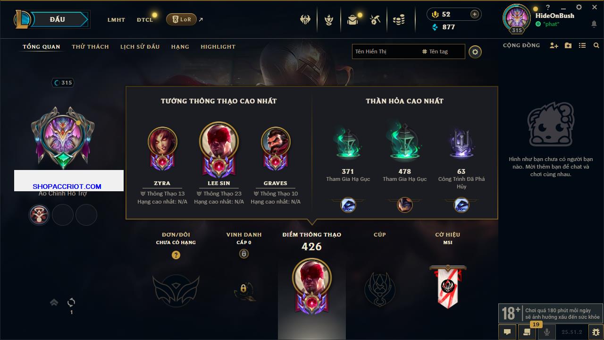The width and height of the screenshot is (604, 340).
Task: Click the plus button to buy RP
Action: 475,14
